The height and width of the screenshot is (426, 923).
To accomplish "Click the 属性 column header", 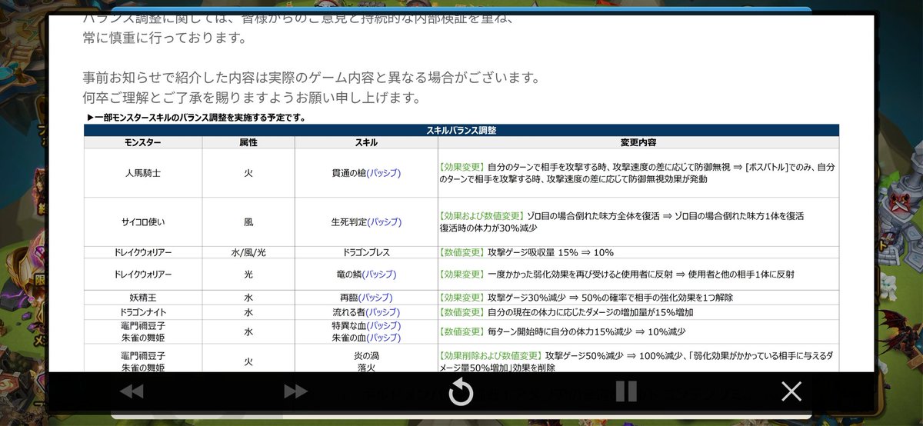I will pos(248,143).
